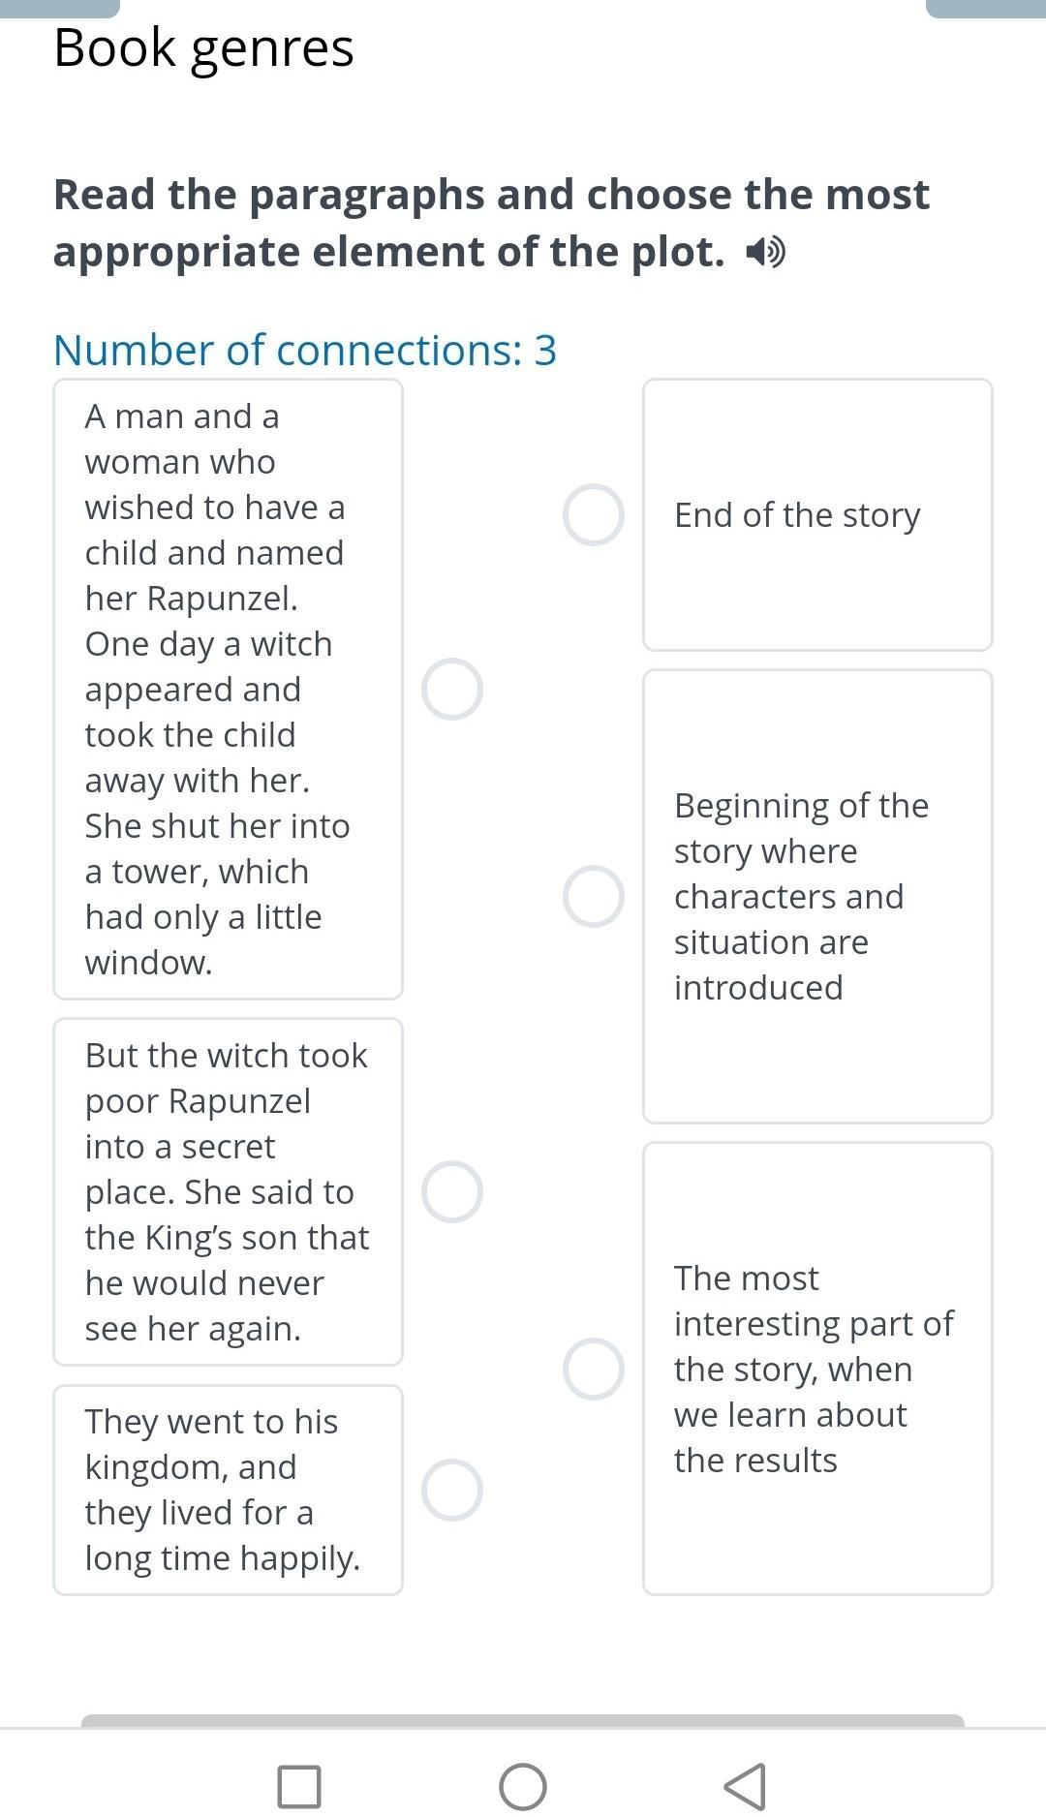Play the audio speaker icon
The width and height of the screenshot is (1046, 1817).
(765, 254)
